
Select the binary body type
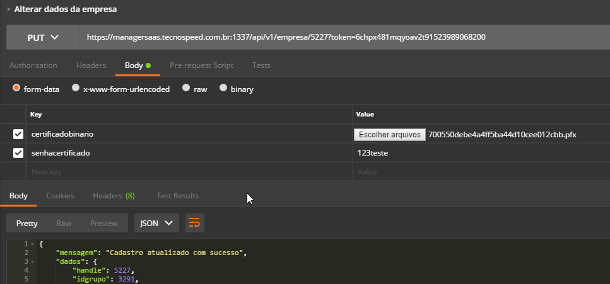point(223,89)
